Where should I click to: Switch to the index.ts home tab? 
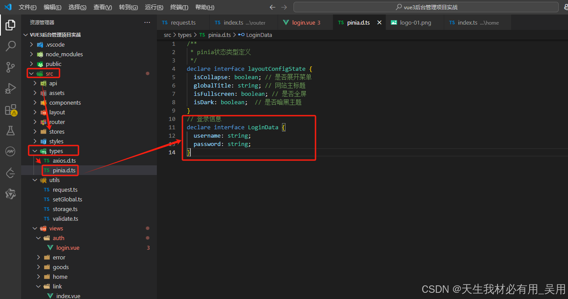(x=478, y=22)
